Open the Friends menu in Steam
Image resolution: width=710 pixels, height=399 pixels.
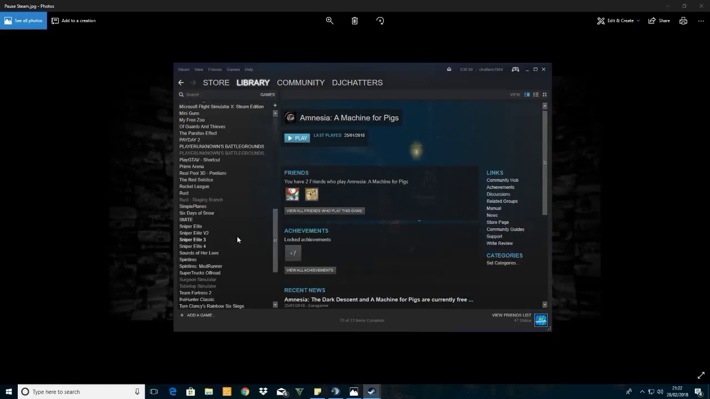(x=215, y=69)
